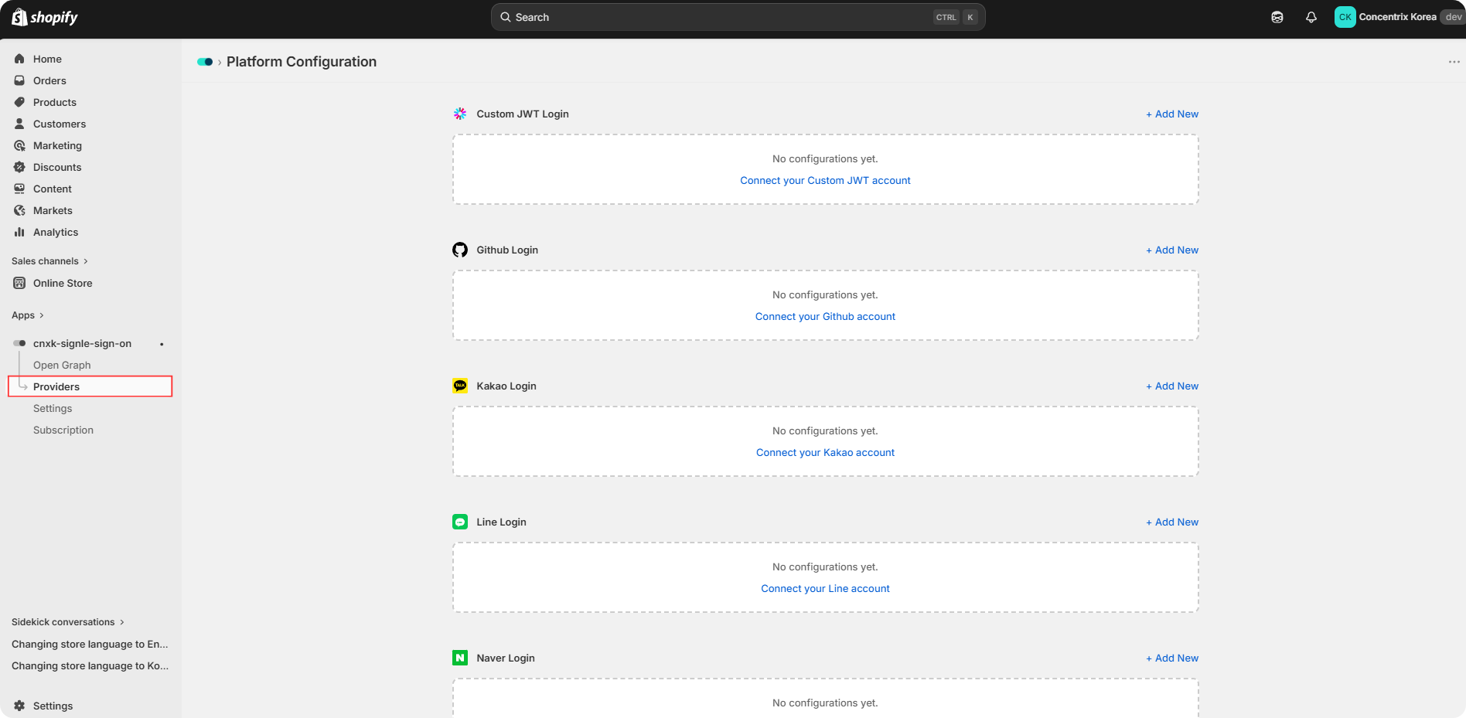Click the Markets globe icon
This screenshot has width=1466, height=718.
tap(19, 210)
